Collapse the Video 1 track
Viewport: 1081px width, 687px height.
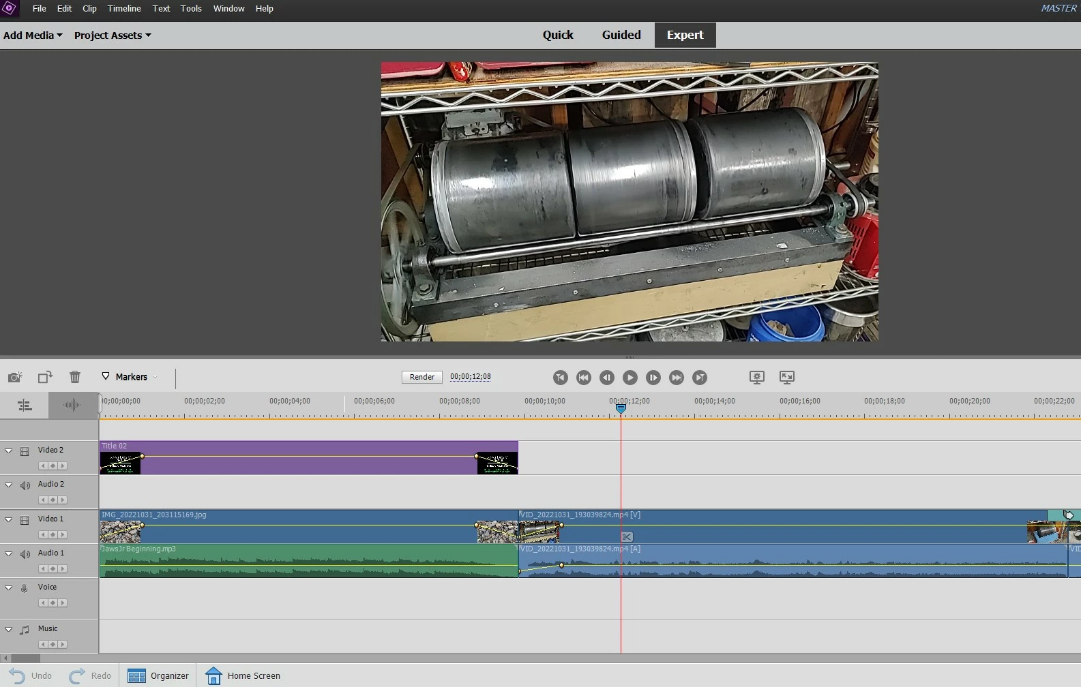(9, 519)
